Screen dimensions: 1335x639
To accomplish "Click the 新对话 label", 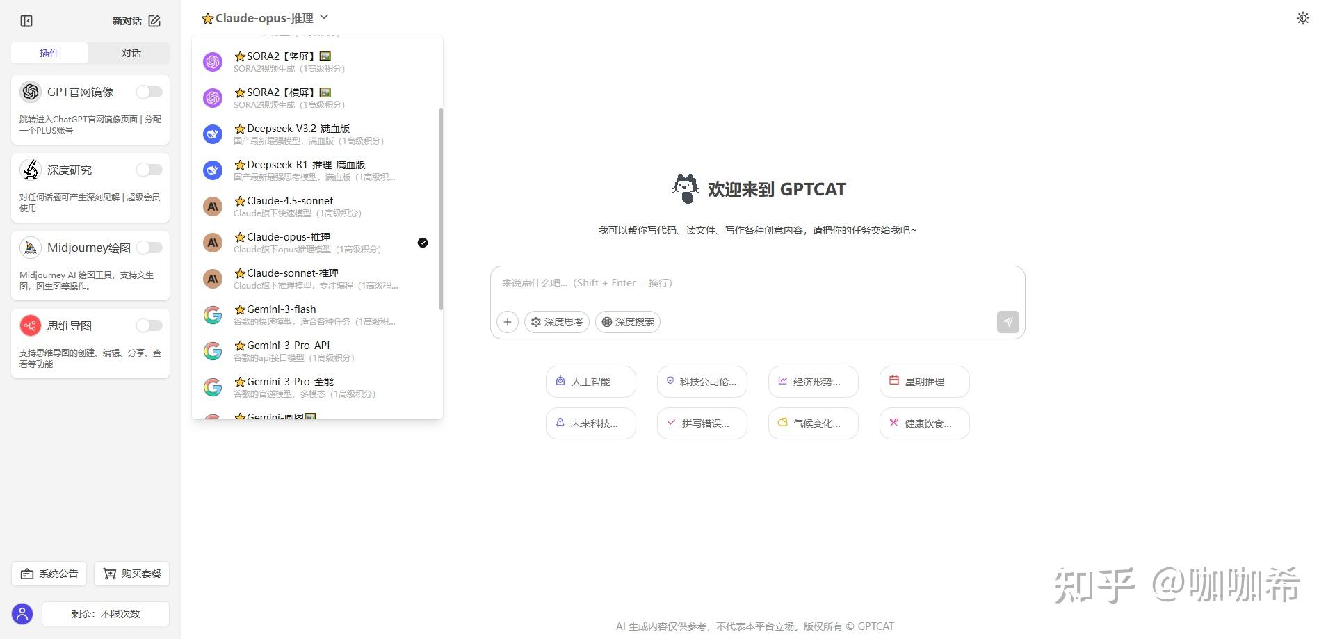I will [127, 21].
